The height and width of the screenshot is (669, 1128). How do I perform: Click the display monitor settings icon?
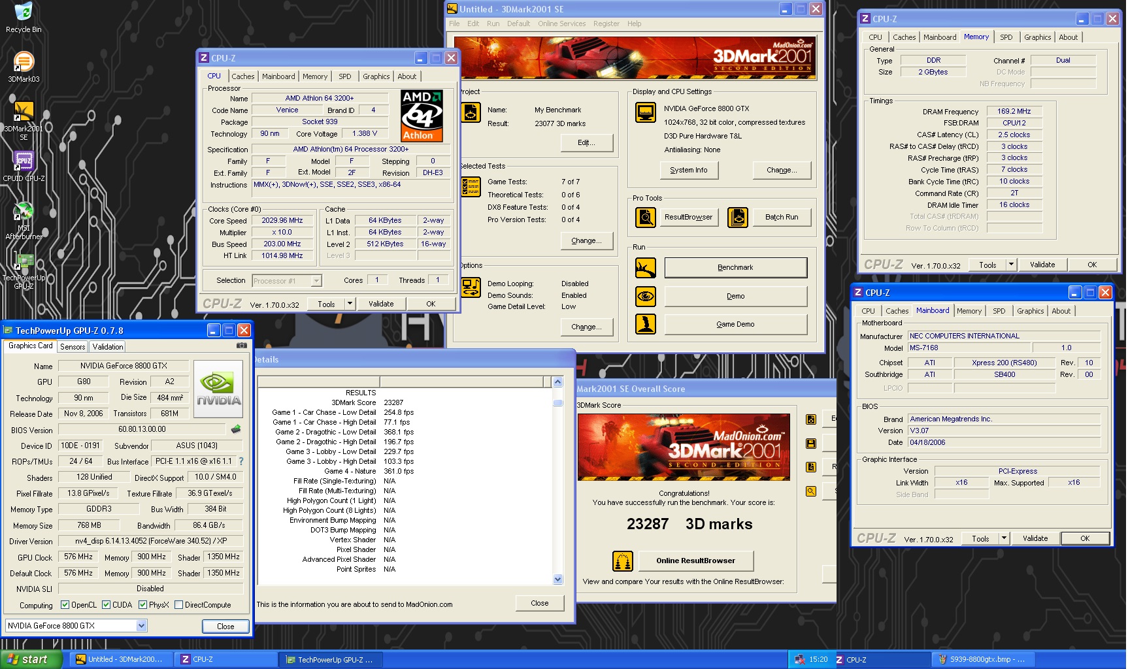(x=646, y=112)
